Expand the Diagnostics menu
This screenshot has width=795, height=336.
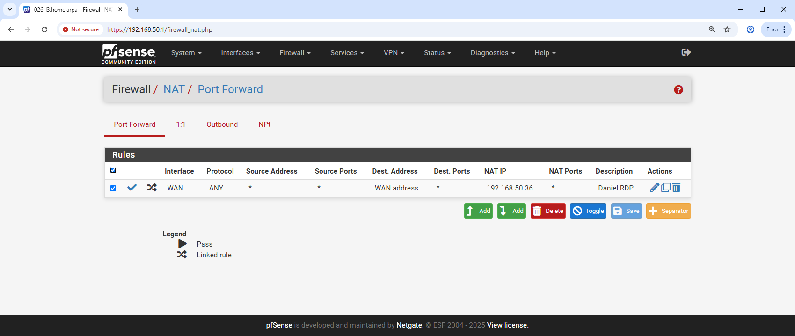click(493, 53)
